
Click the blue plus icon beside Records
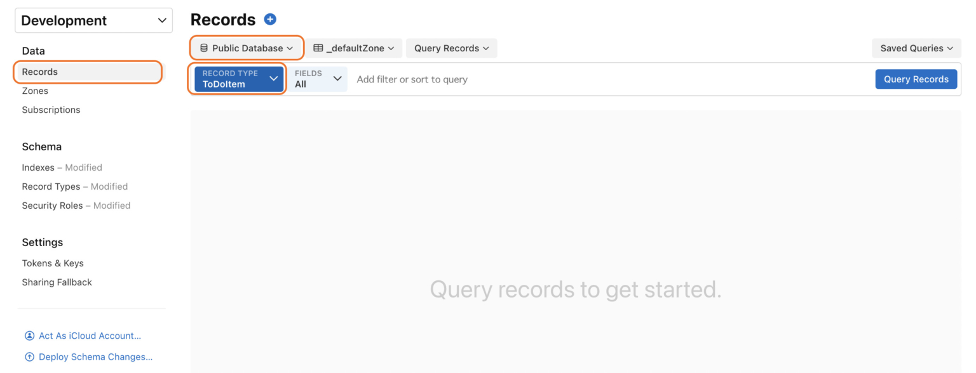point(270,20)
